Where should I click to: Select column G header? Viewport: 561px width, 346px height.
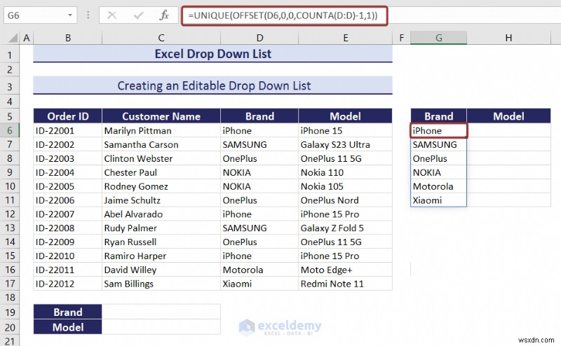(x=439, y=38)
